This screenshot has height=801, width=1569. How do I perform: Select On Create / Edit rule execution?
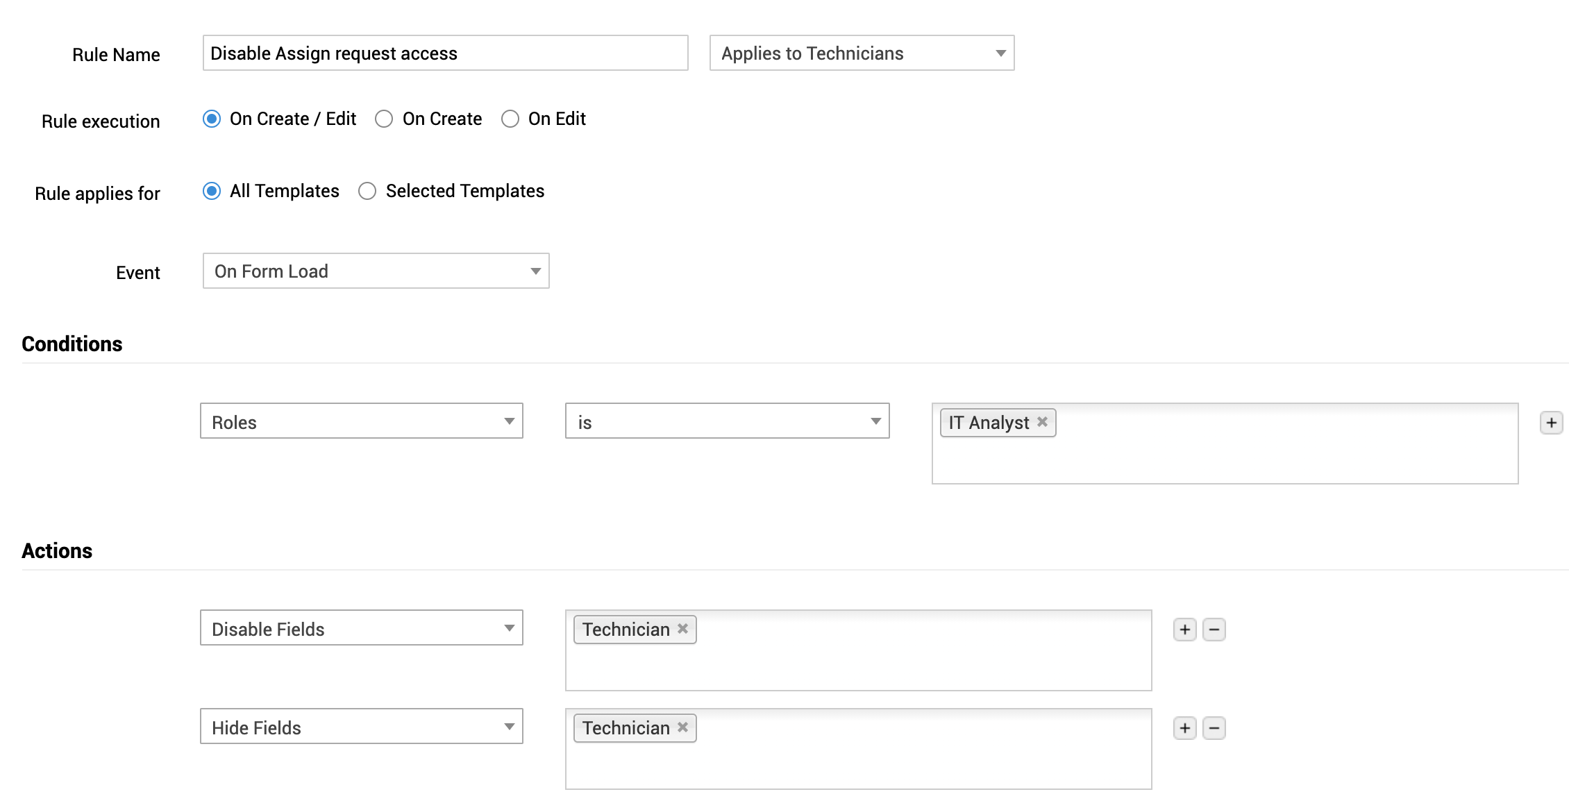(x=212, y=119)
